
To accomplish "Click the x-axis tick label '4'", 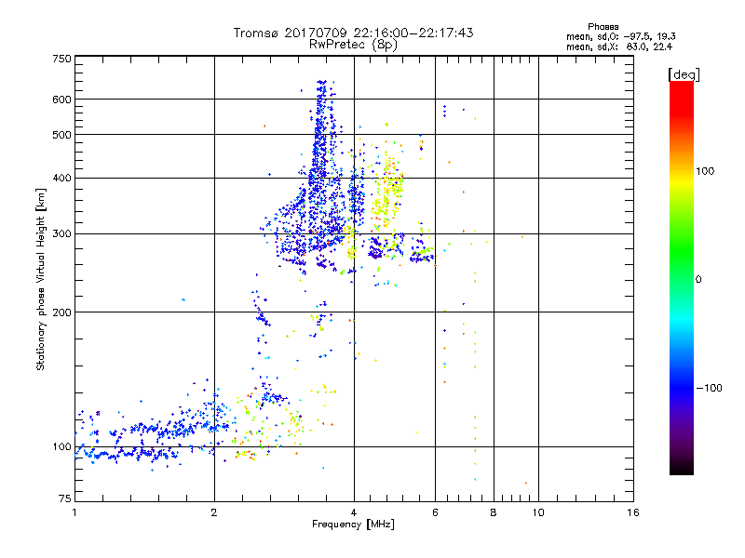I will coord(354,512).
